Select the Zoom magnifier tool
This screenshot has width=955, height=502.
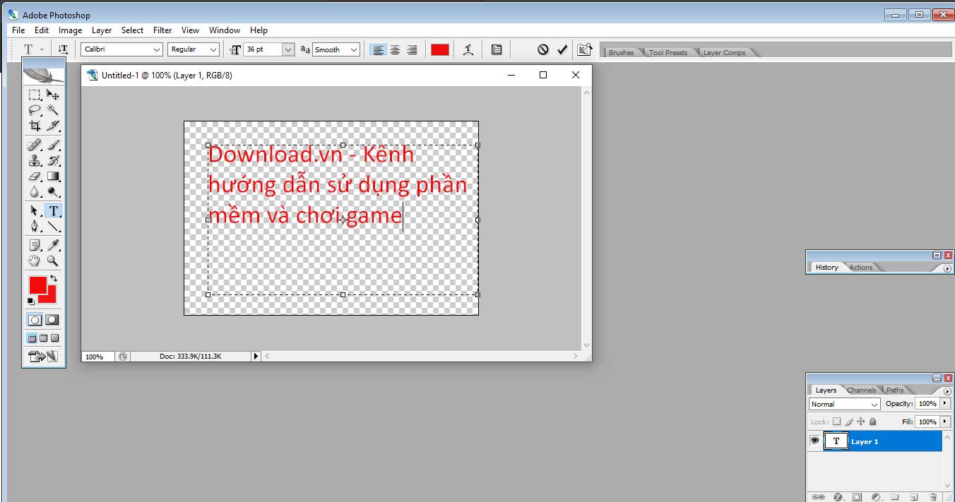(x=53, y=261)
